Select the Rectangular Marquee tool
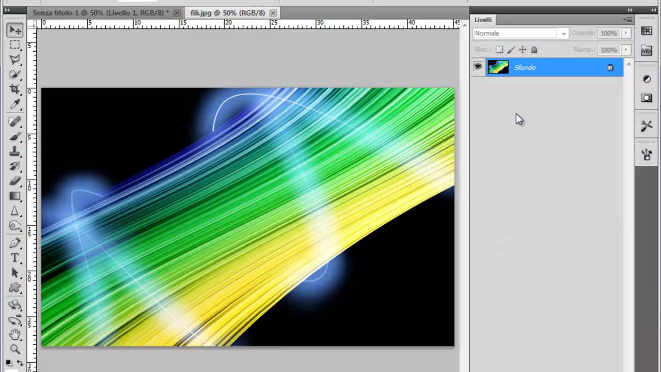 15,45
